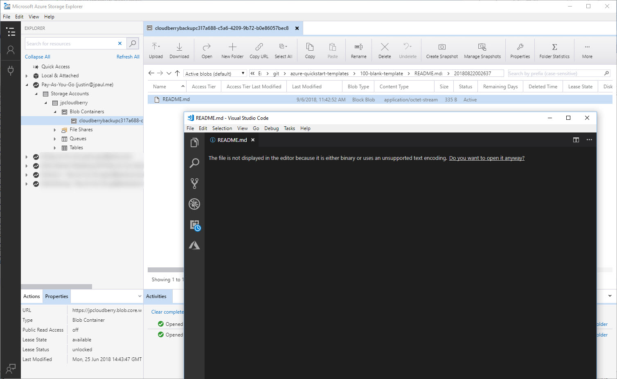Screen dimensions: 617x379
Task: Clear the resource search with X
Action: point(120,43)
